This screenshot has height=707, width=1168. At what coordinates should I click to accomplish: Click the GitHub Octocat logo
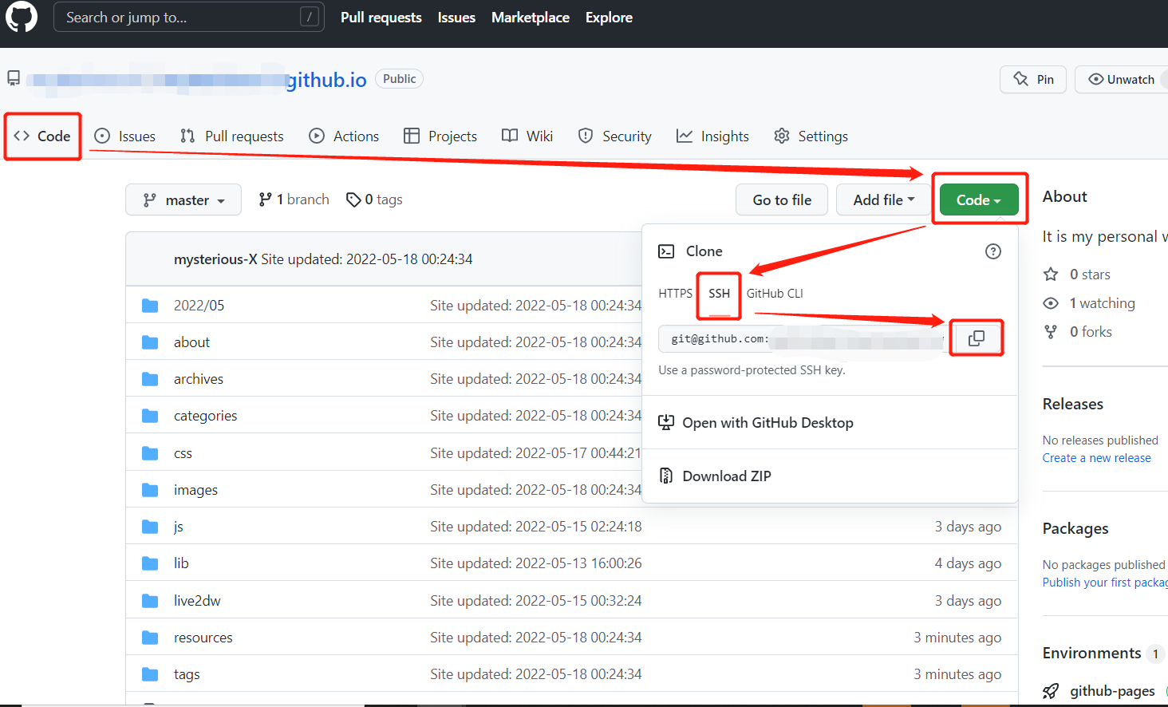[22, 17]
